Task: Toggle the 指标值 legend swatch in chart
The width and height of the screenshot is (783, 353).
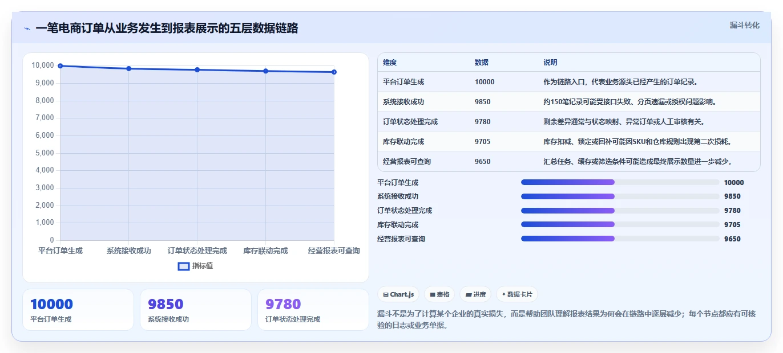Action: pos(184,266)
